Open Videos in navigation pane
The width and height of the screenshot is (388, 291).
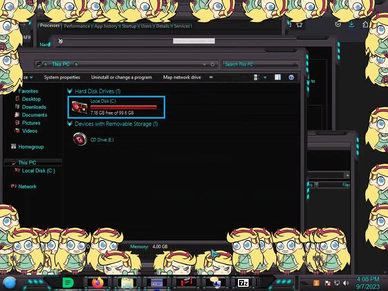30,131
